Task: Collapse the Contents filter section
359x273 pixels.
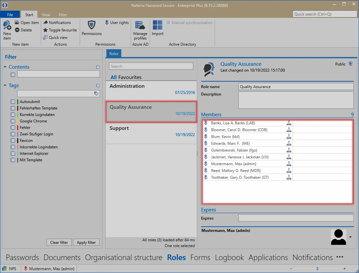Action: [x=5, y=67]
